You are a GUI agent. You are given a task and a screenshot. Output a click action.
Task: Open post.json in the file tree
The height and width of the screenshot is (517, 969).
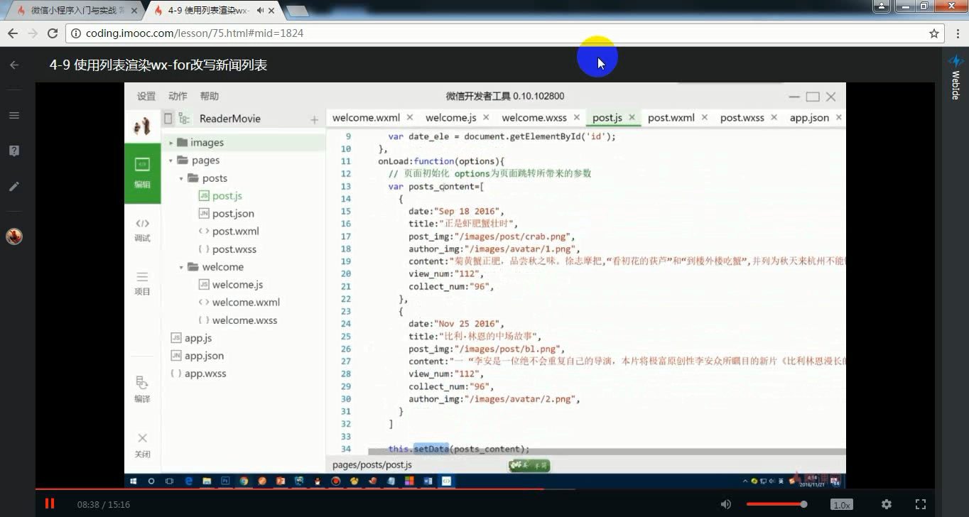tap(227, 214)
